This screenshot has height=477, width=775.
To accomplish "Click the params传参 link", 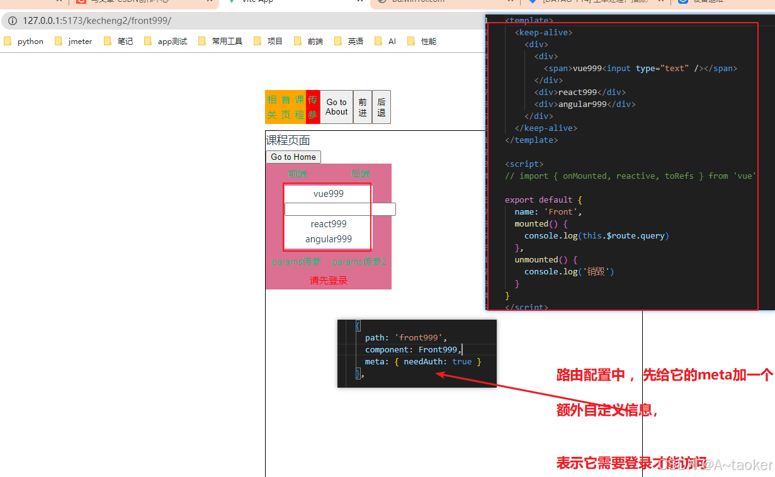I will click(297, 262).
